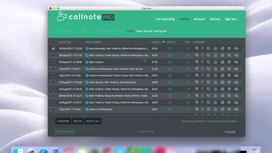
Task: Select the 27/Aug/2015 17:03:26 checkbox
Action: [x=53, y=82]
